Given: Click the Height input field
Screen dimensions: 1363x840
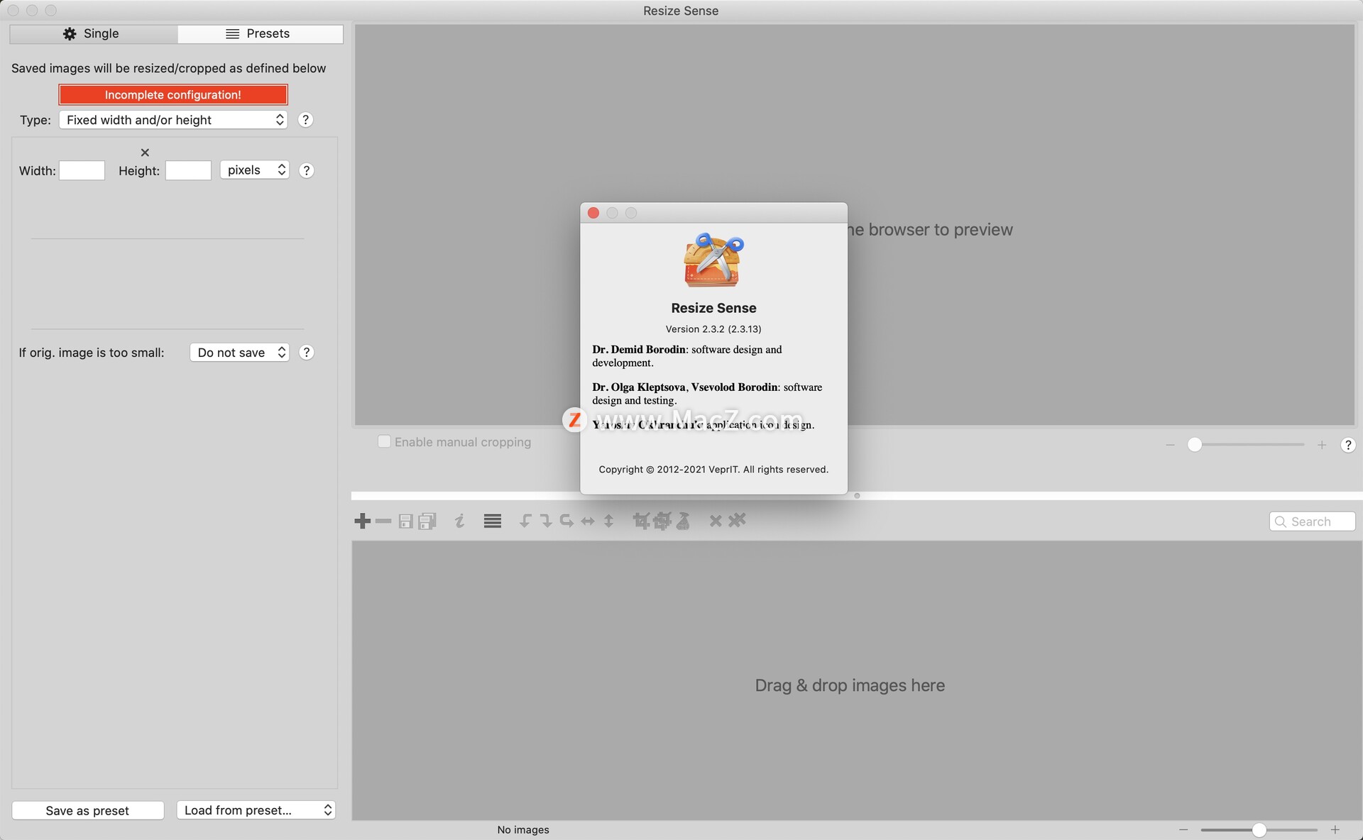Looking at the screenshot, I should click(x=188, y=170).
